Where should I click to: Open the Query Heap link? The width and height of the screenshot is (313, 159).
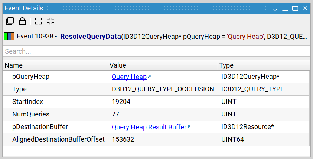pos(129,77)
